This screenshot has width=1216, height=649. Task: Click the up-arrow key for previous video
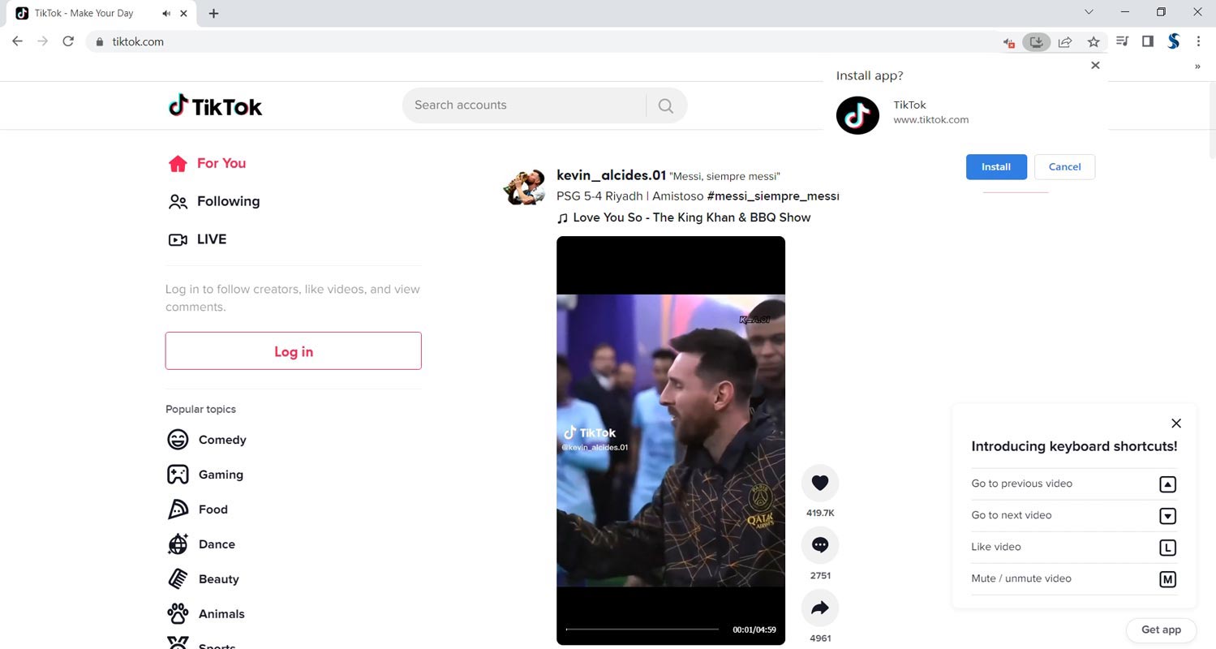1167,484
